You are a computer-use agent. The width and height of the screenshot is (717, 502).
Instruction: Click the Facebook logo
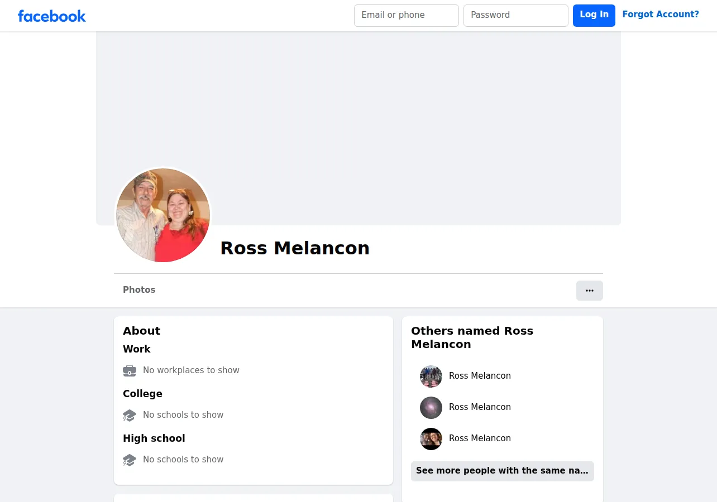[52, 16]
